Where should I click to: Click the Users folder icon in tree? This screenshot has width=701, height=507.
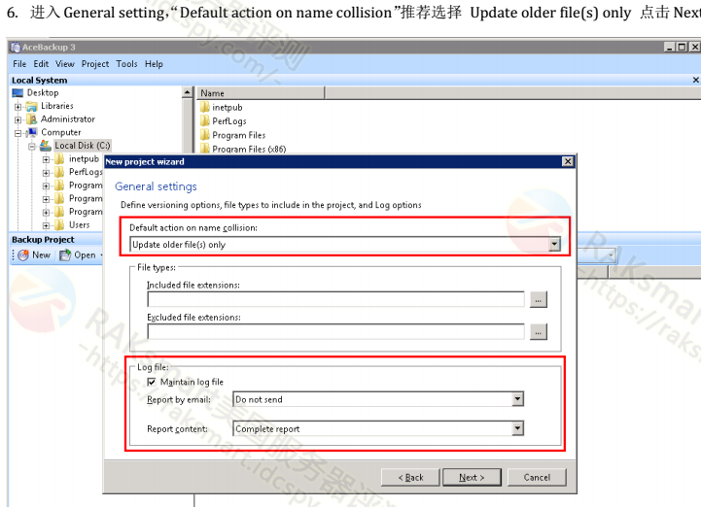click(x=59, y=224)
